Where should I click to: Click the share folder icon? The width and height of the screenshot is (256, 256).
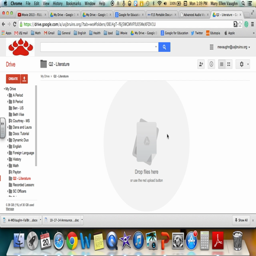(201, 64)
